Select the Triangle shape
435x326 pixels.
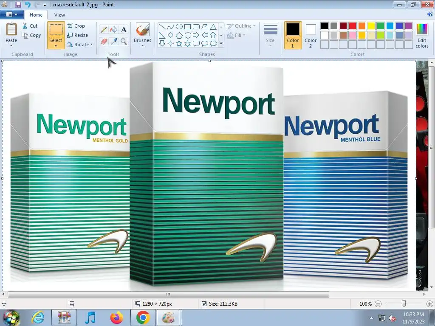(x=213, y=27)
